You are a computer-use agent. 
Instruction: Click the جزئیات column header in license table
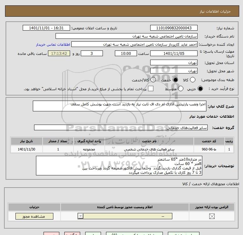pos(34,207)
